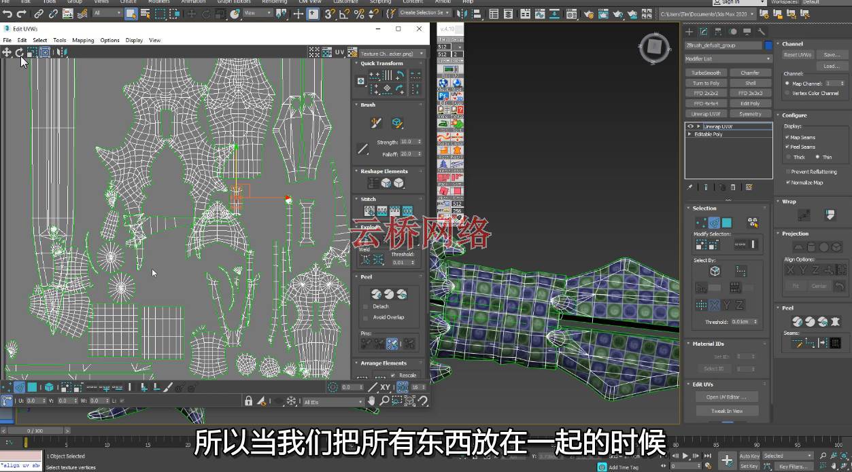Image resolution: width=852 pixels, height=472 pixels.
Task: Open the Utilities tab in command panel
Action: click(761, 31)
